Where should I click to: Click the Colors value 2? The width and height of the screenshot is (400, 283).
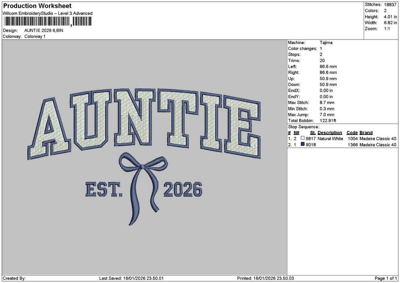(385, 11)
